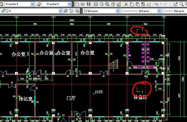
Task: Click the Copy to clipboard icon
Action: [x=132, y=4]
